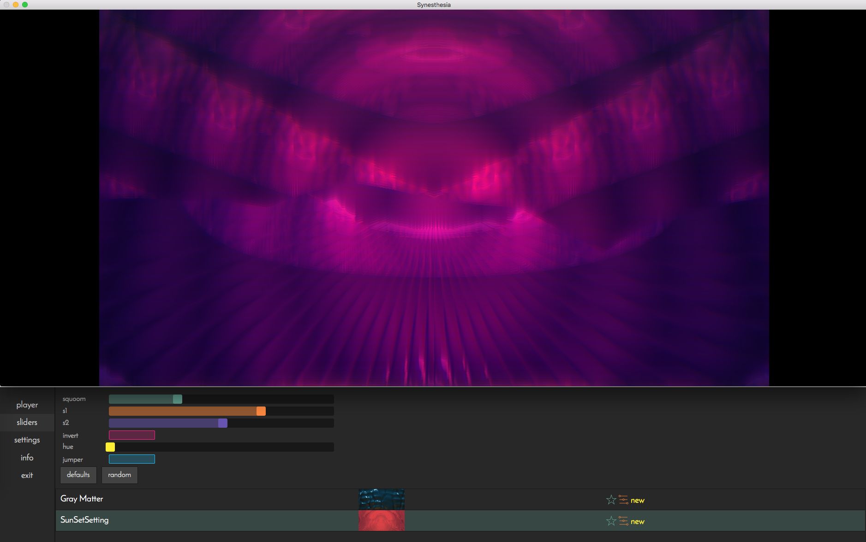This screenshot has width=866, height=542.
Task: Select the SunSetSetting scene name
Action: click(84, 520)
